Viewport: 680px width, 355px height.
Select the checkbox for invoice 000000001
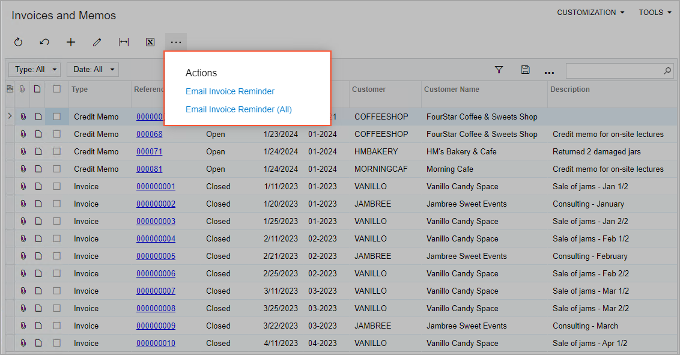56,186
